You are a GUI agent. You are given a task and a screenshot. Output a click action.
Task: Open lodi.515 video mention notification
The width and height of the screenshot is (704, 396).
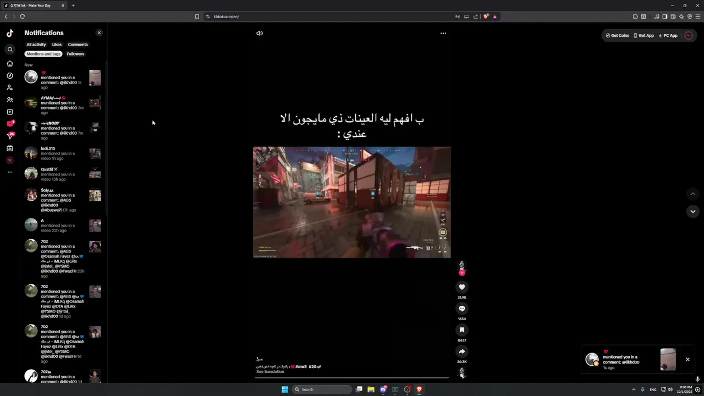click(63, 153)
